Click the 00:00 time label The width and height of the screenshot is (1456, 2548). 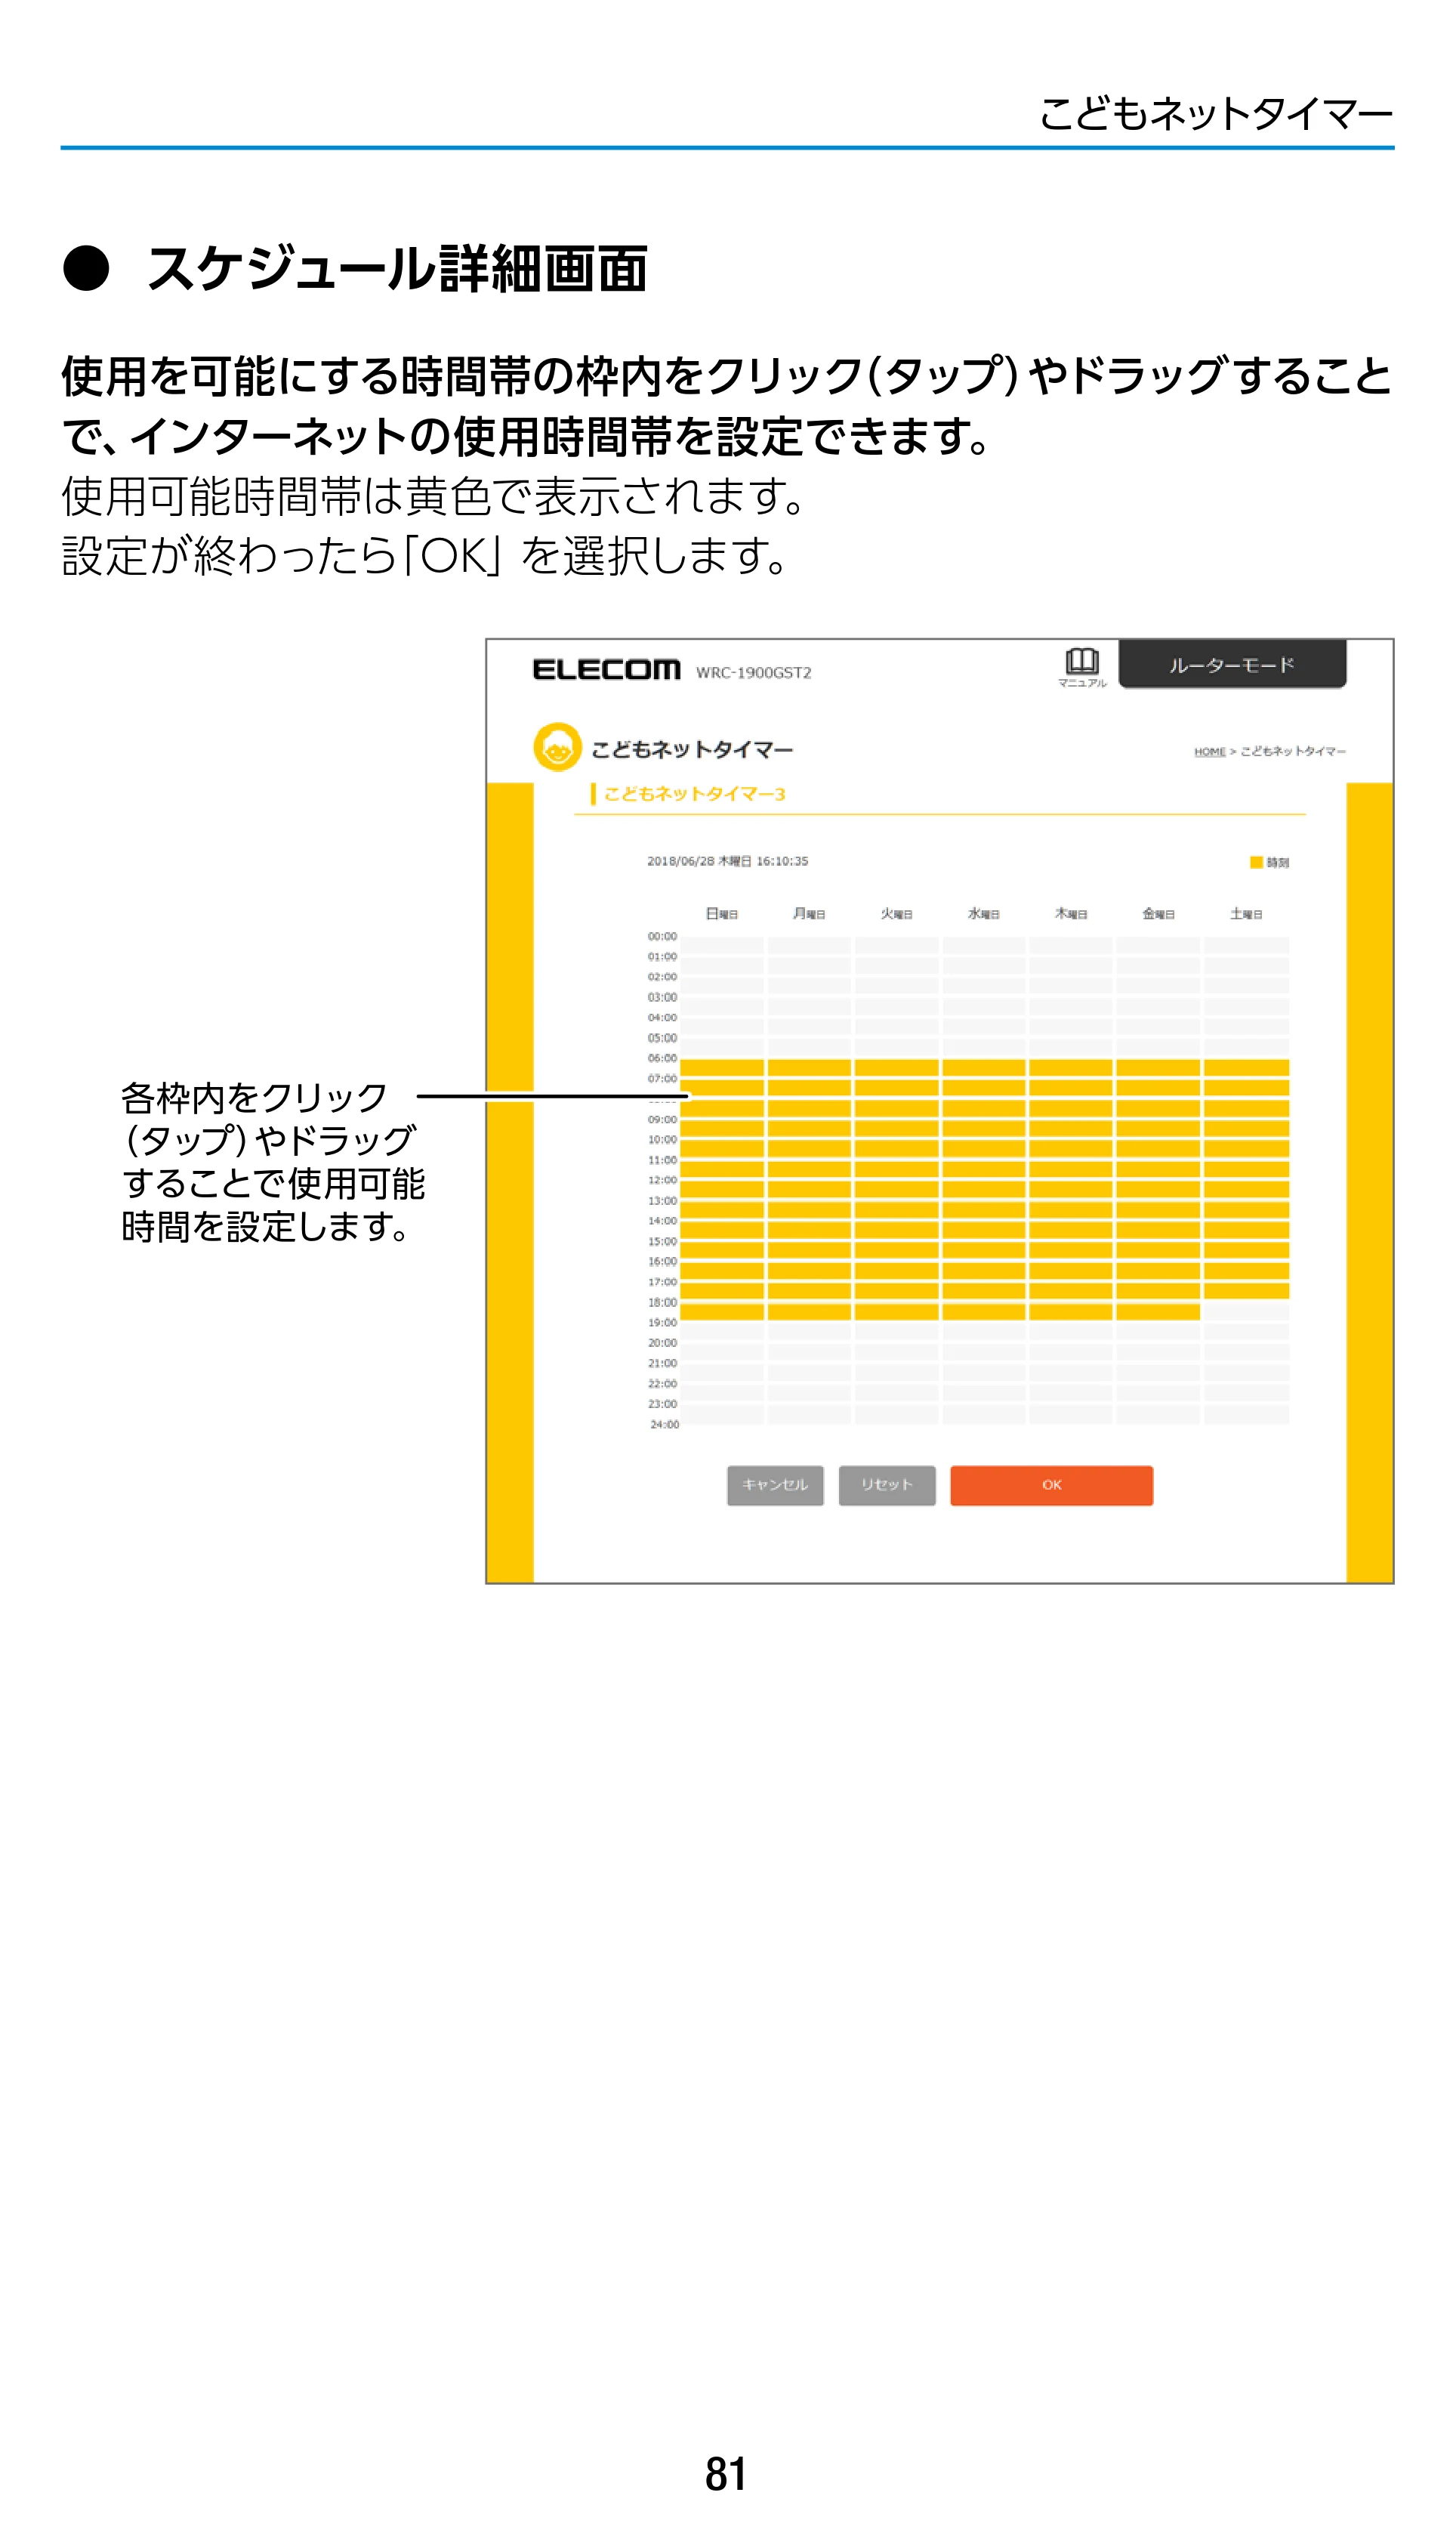pos(662,937)
